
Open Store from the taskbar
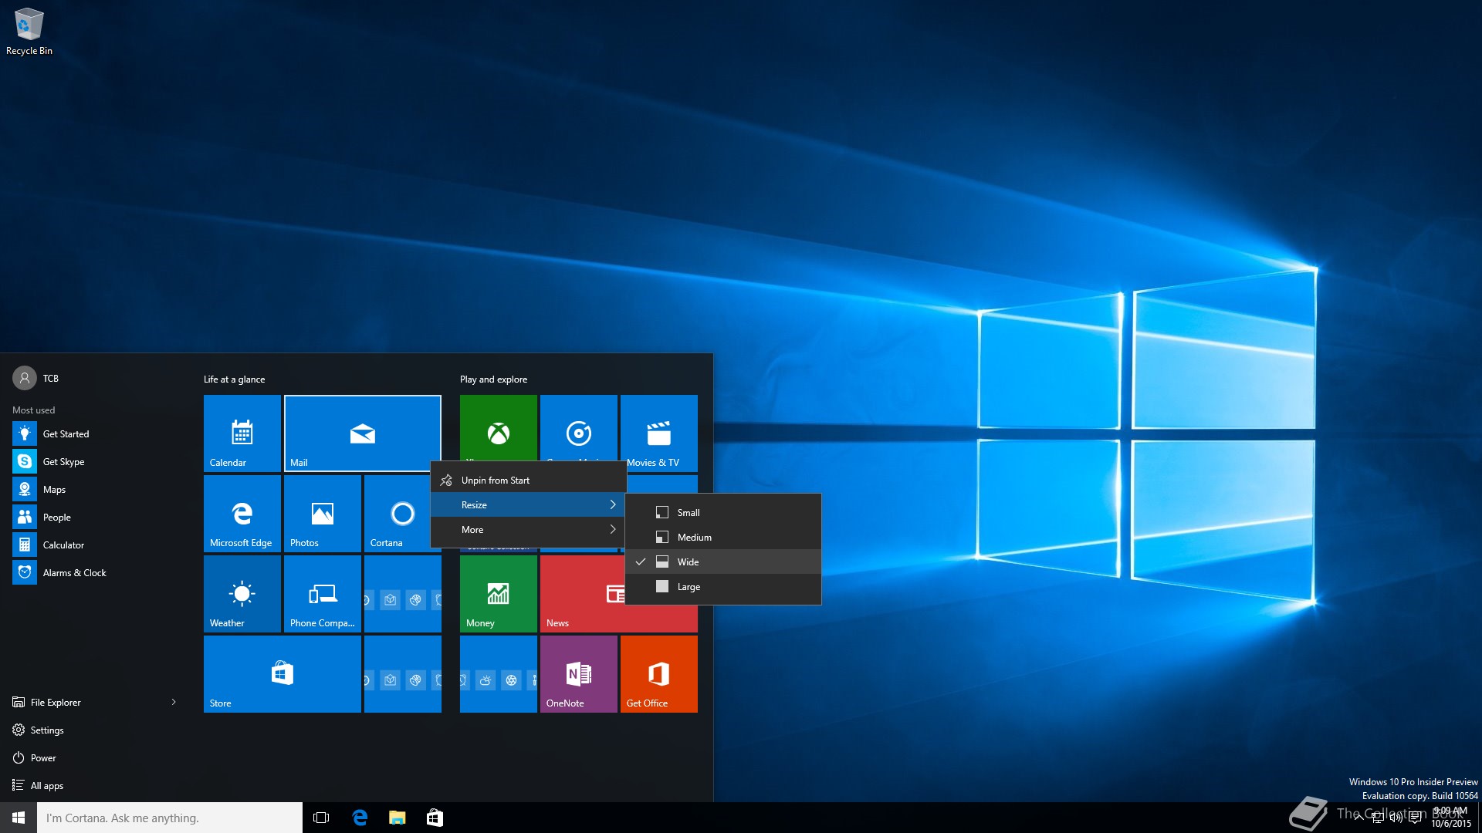click(435, 818)
